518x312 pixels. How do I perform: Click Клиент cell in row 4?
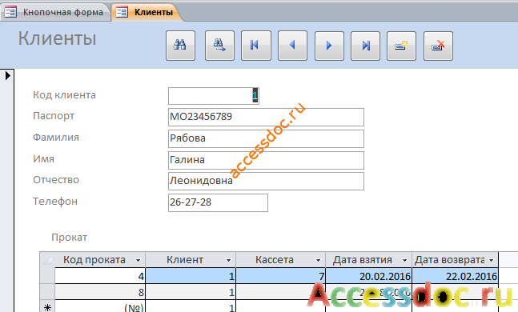191,276
